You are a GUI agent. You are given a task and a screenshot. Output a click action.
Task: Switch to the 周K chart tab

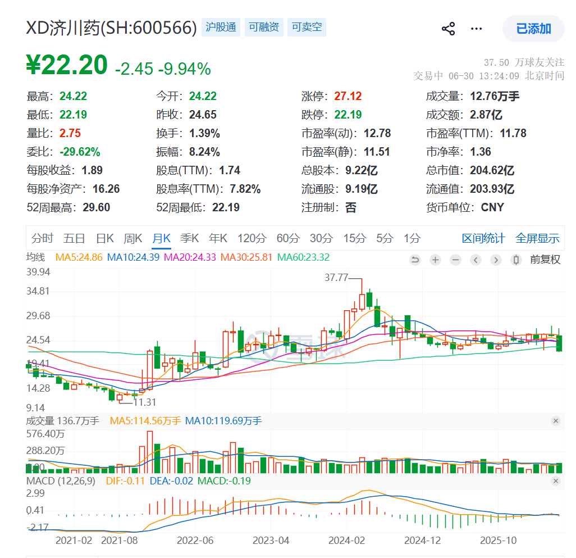pyautogui.click(x=133, y=238)
